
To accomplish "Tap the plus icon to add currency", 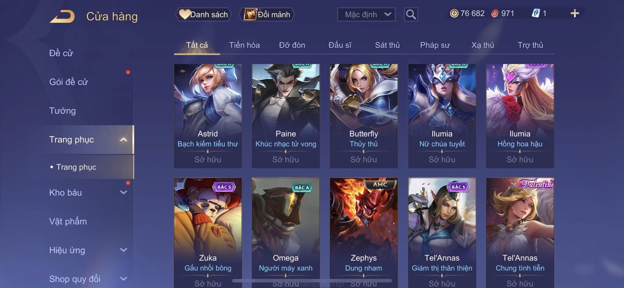I will [575, 13].
